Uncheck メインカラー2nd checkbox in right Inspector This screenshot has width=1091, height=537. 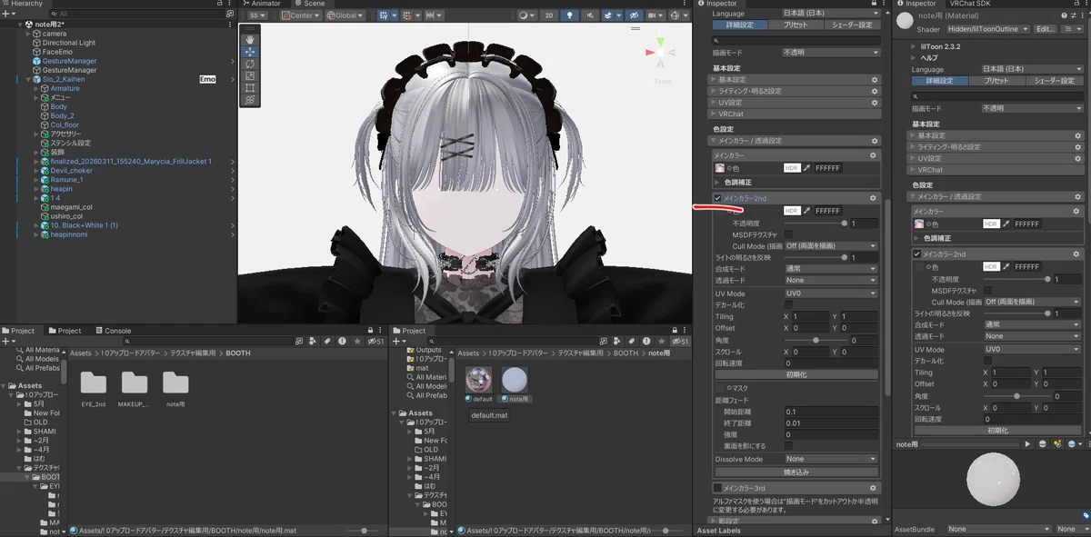pyautogui.click(x=917, y=254)
